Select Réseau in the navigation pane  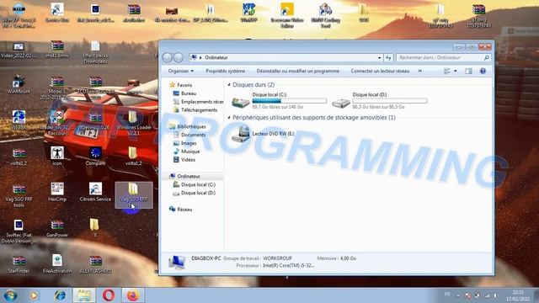[181, 210]
